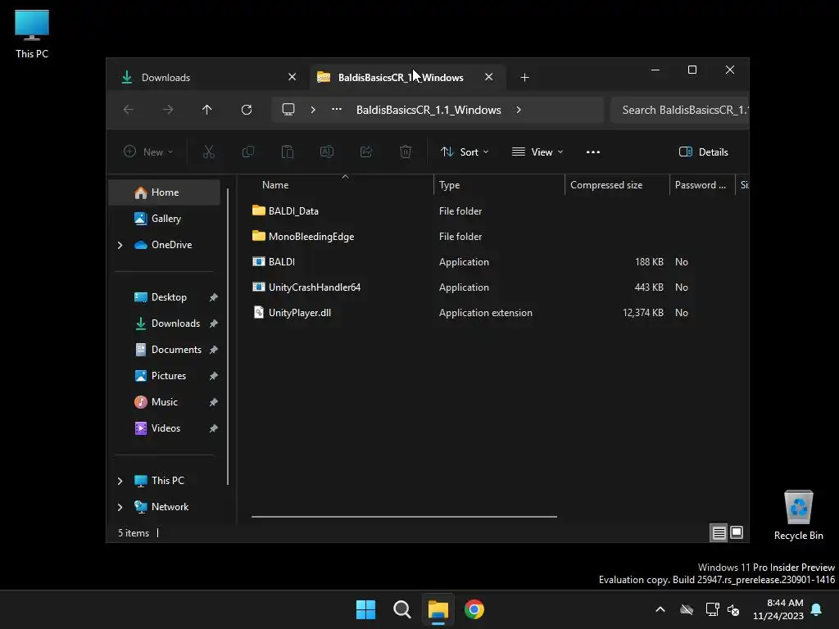Sort by the Name column header
Image resolution: width=839 pixels, height=629 pixels.
(342, 185)
